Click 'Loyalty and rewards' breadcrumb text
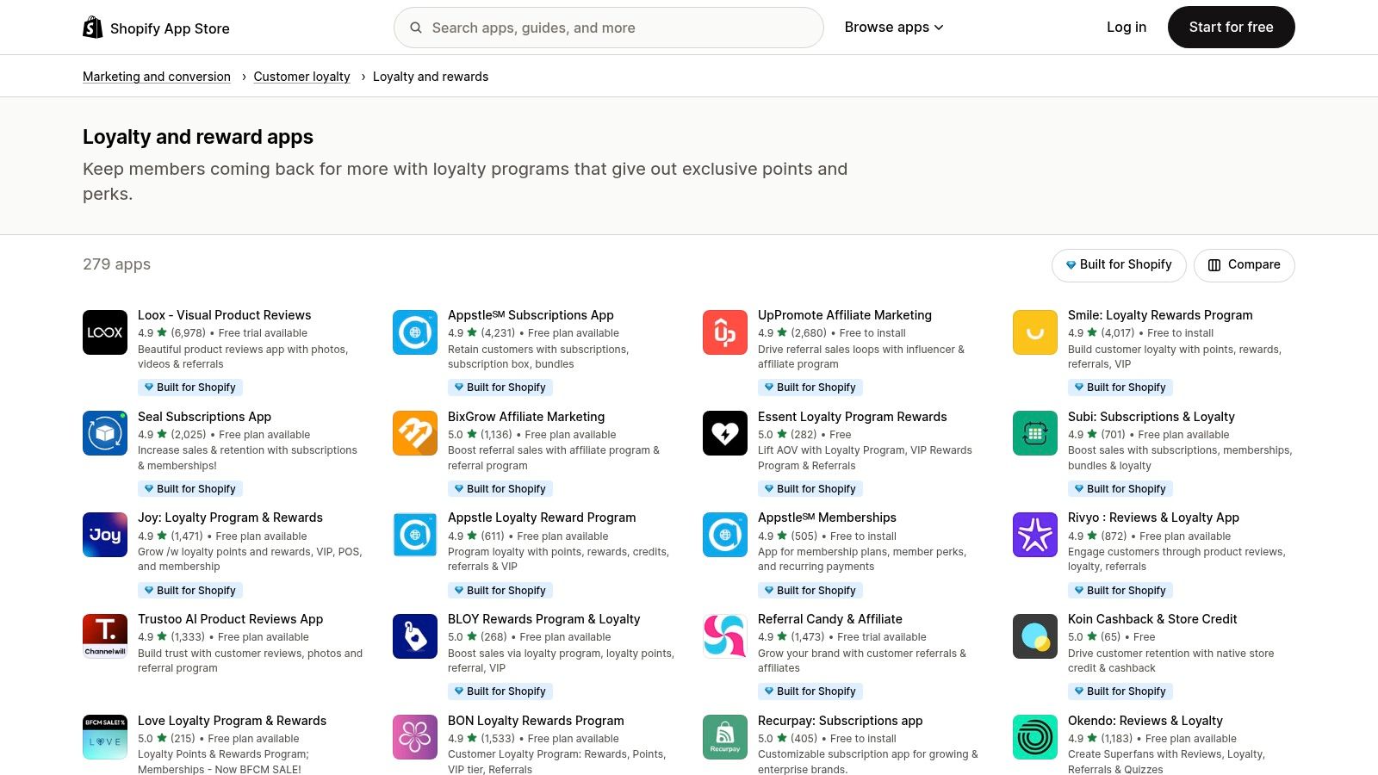The width and height of the screenshot is (1378, 775). pyautogui.click(x=431, y=77)
